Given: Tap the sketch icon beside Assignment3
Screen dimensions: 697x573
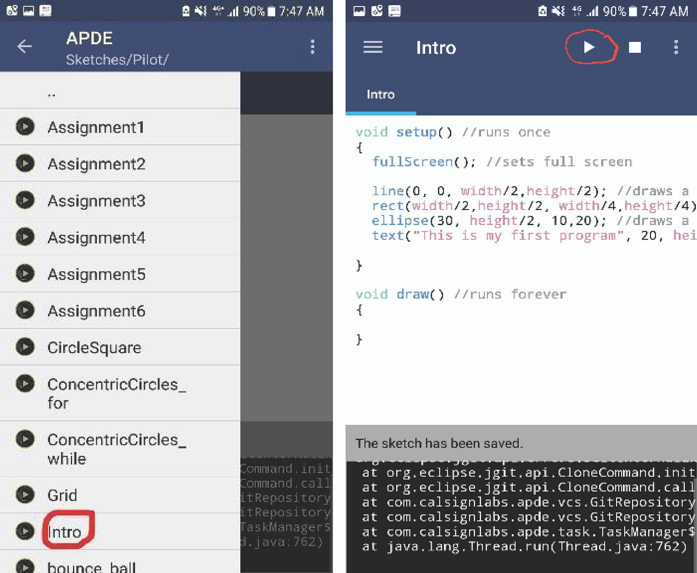Looking at the screenshot, I should [25, 200].
